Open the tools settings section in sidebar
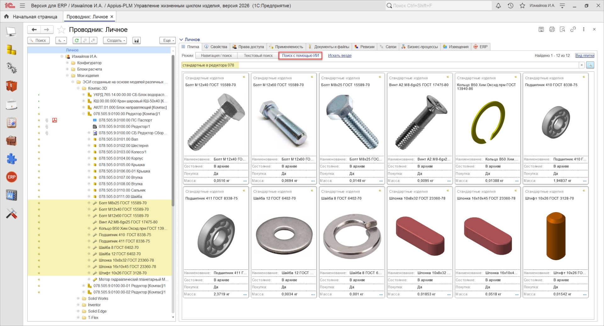This screenshot has height=326, width=604. (12, 214)
